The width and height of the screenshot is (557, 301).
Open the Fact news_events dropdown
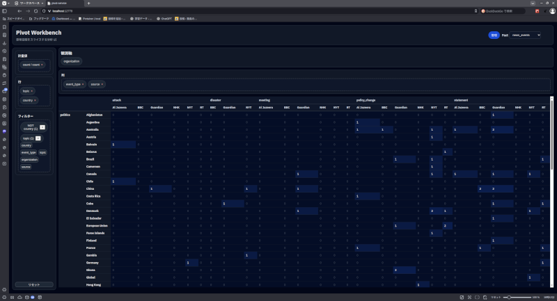(x=525, y=35)
